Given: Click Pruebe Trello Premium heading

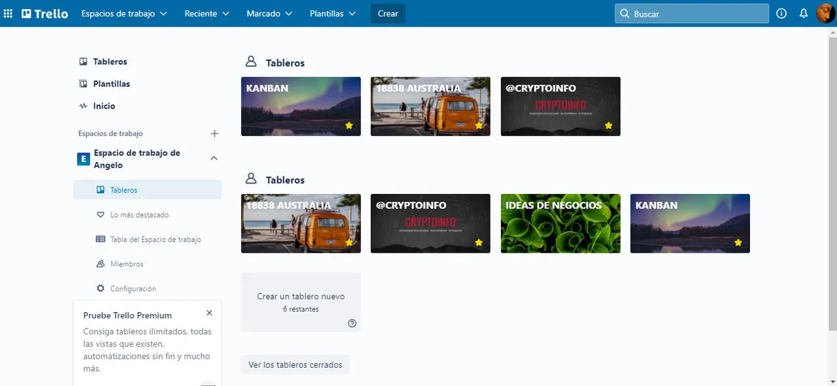Looking at the screenshot, I should (128, 315).
